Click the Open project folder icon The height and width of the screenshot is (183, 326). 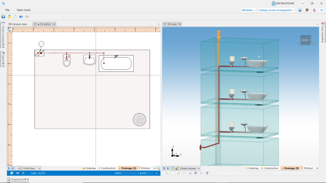pos(9,17)
